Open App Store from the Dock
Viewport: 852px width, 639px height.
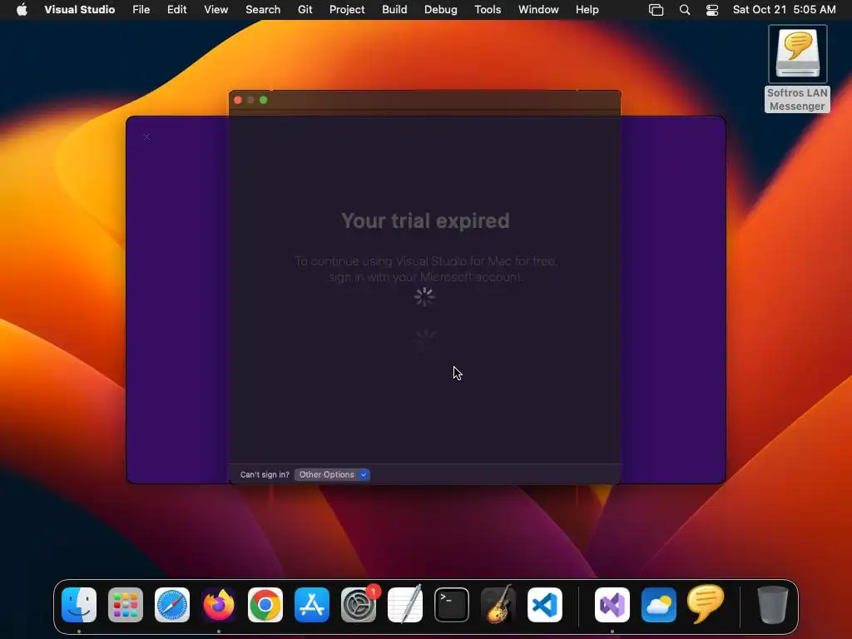[x=312, y=605]
